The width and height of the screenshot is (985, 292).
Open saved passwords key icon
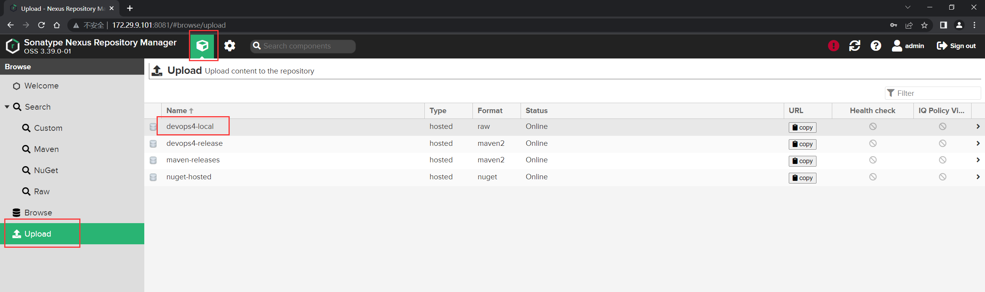893,25
